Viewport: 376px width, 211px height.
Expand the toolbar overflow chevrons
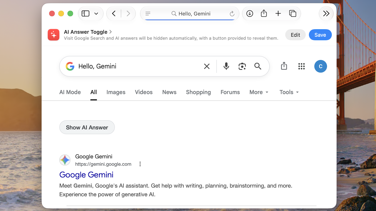(326, 13)
